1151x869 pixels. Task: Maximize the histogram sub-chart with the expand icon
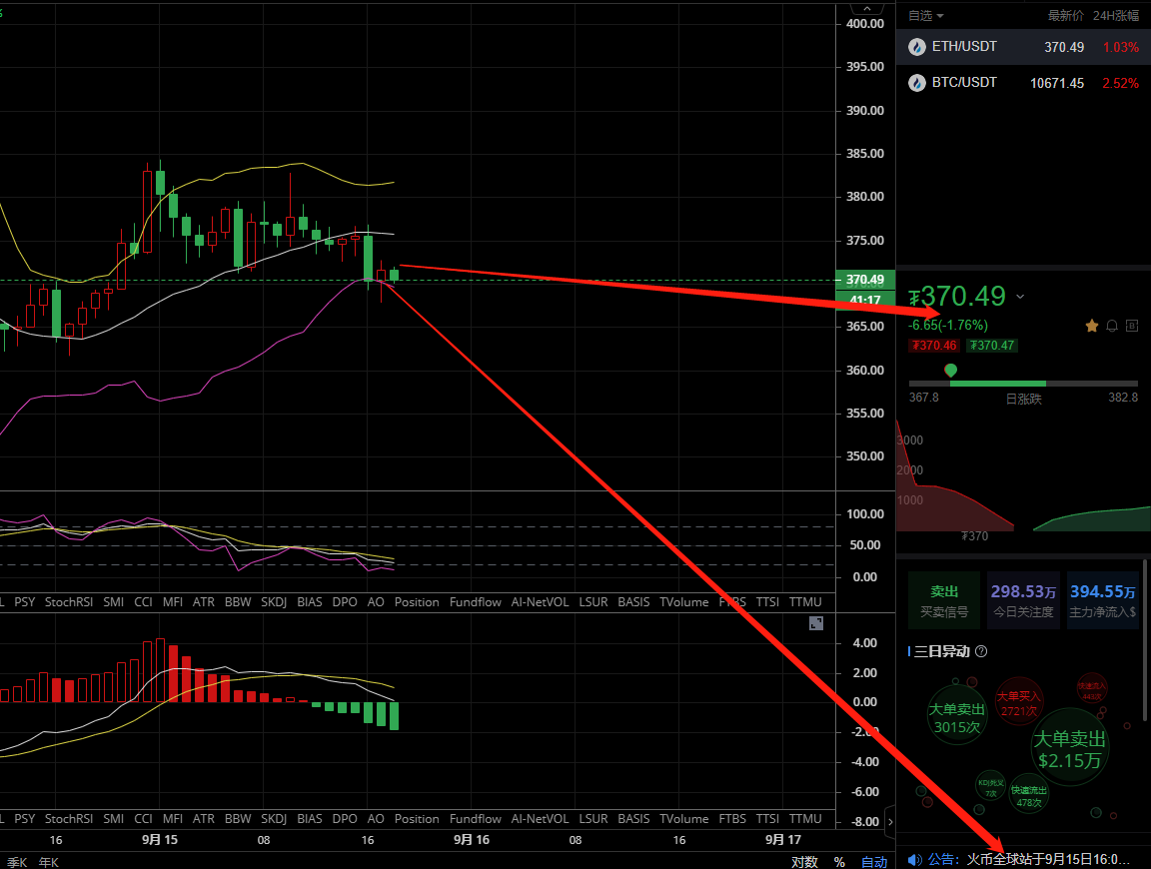(x=815, y=623)
